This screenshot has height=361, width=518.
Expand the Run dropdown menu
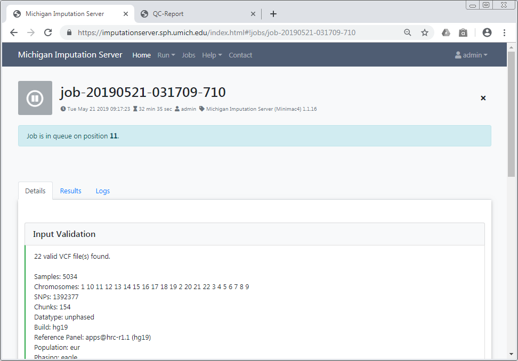click(166, 55)
